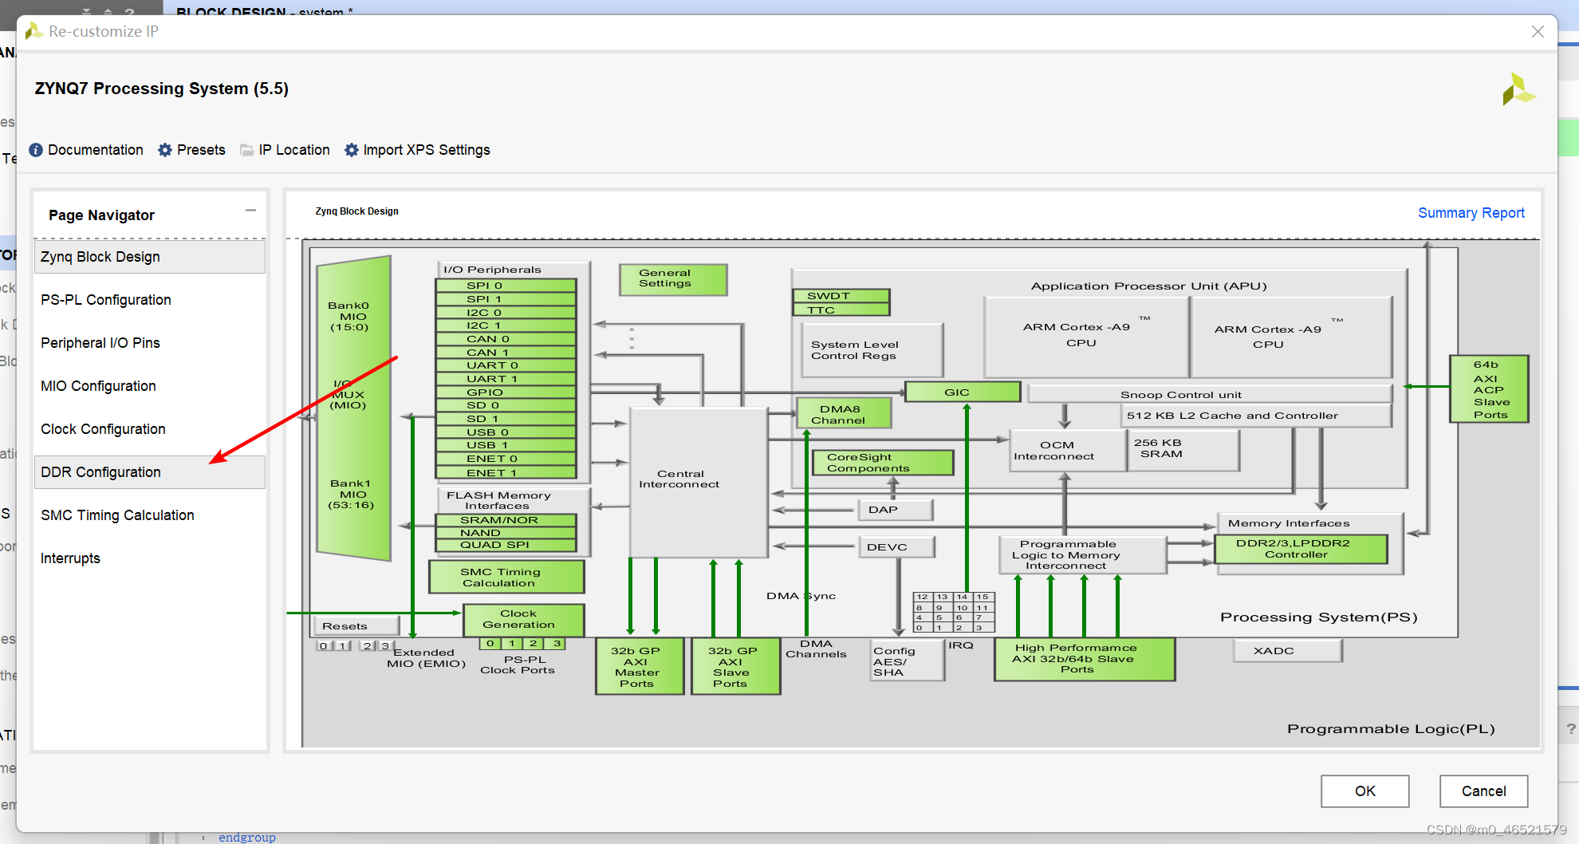Open the DDR Configuration page
This screenshot has width=1579, height=844.
(x=100, y=471)
